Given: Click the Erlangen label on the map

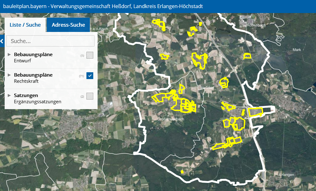Looking at the screenshot, I should tap(286, 175).
